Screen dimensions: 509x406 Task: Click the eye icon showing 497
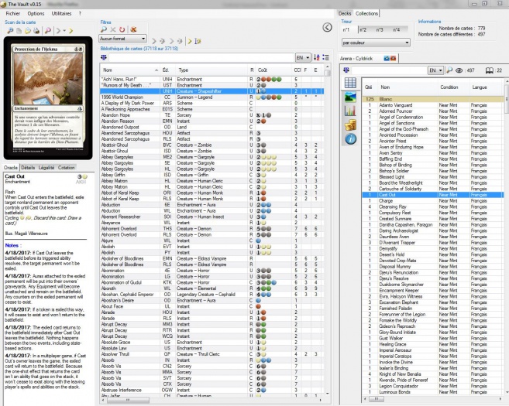459,70
